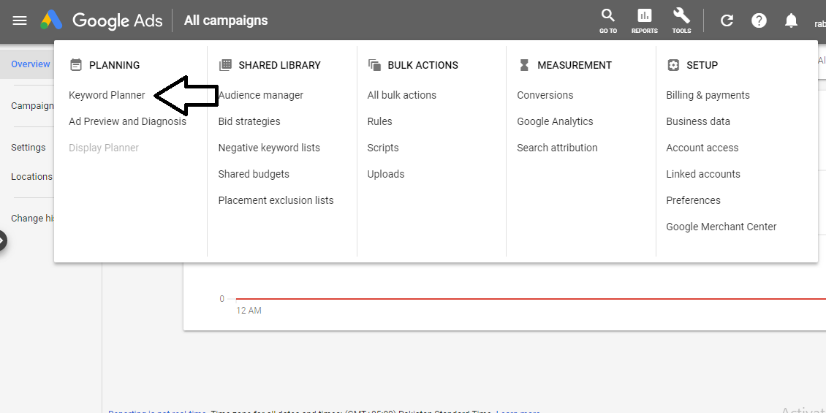Open the Go To search icon
The width and height of the screenshot is (826, 413).
608,21
